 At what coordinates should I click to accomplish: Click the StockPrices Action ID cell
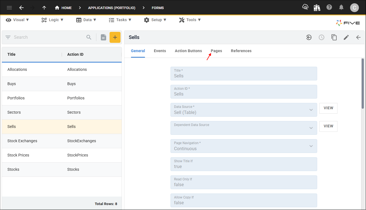[x=78, y=155]
